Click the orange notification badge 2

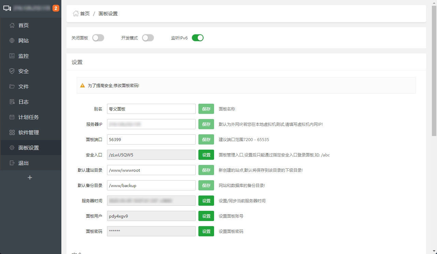point(56,8)
